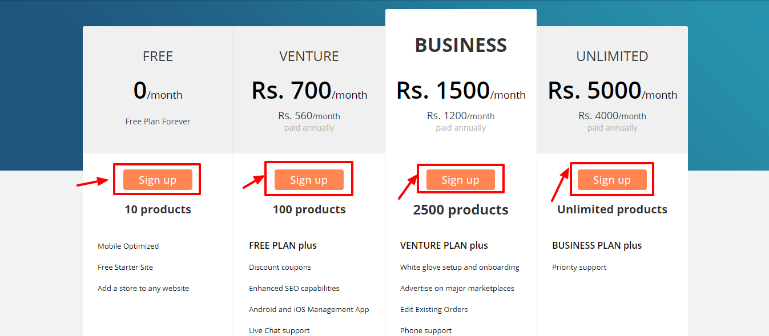The image size is (769, 336).
Task: Click Sign up for the VENTURE plan
Action: click(309, 179)
